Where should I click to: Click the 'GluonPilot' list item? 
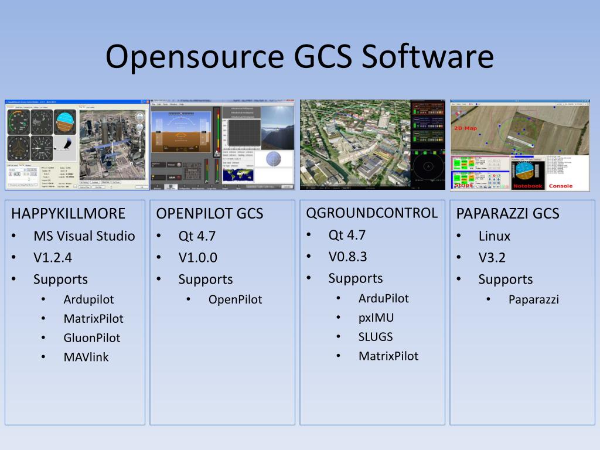[92, 337]
